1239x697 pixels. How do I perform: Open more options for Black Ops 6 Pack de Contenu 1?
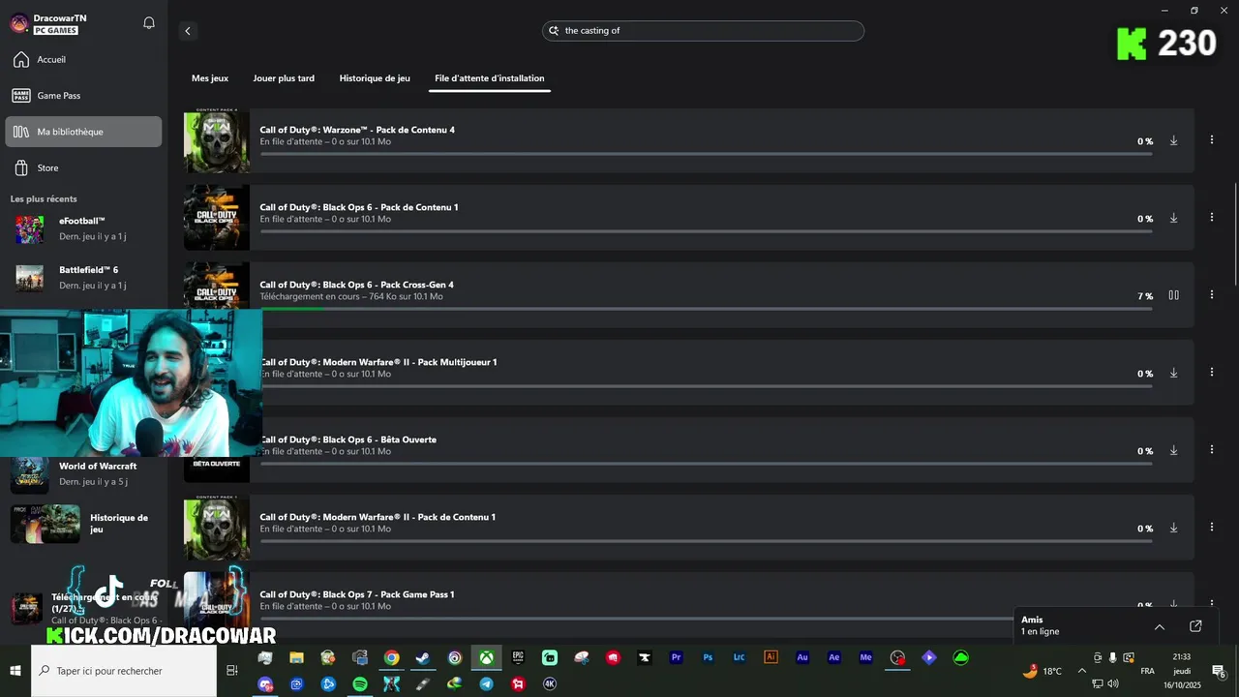tap(1211, 218)
